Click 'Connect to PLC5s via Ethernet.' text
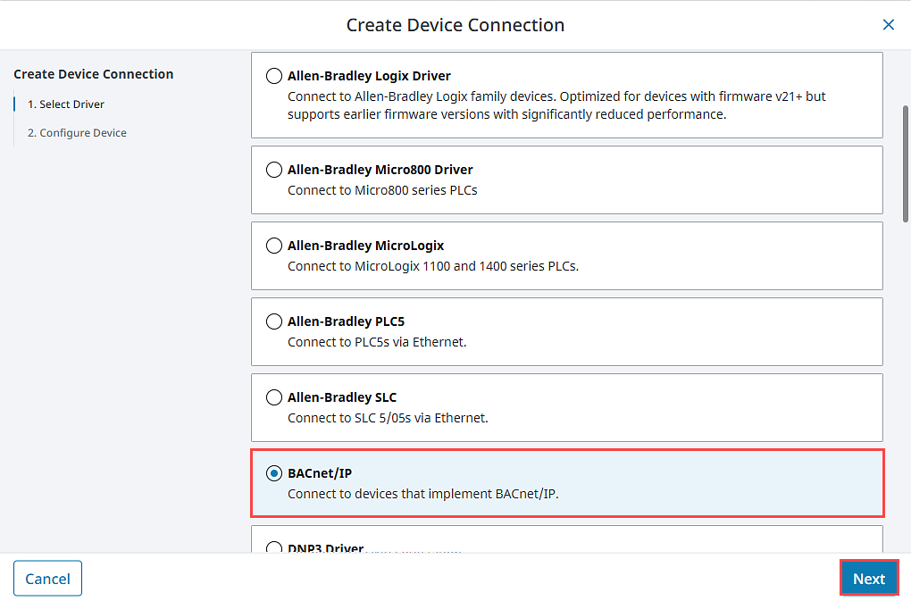The width and height of the screenshot is (911, 601). pyautogui.click(x=377, y=342)
